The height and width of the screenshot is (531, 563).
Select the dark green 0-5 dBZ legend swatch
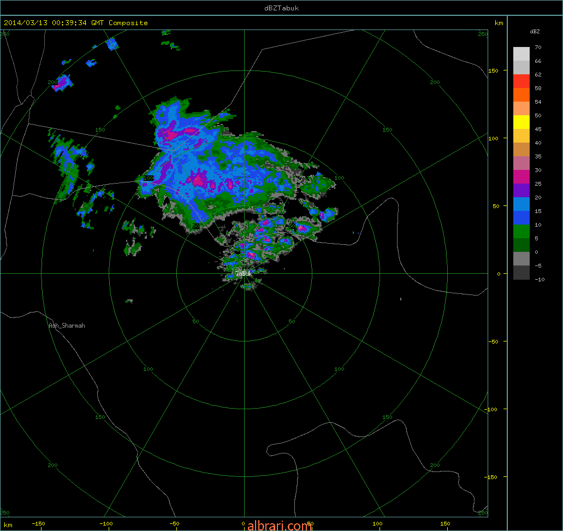pos(521,245)
